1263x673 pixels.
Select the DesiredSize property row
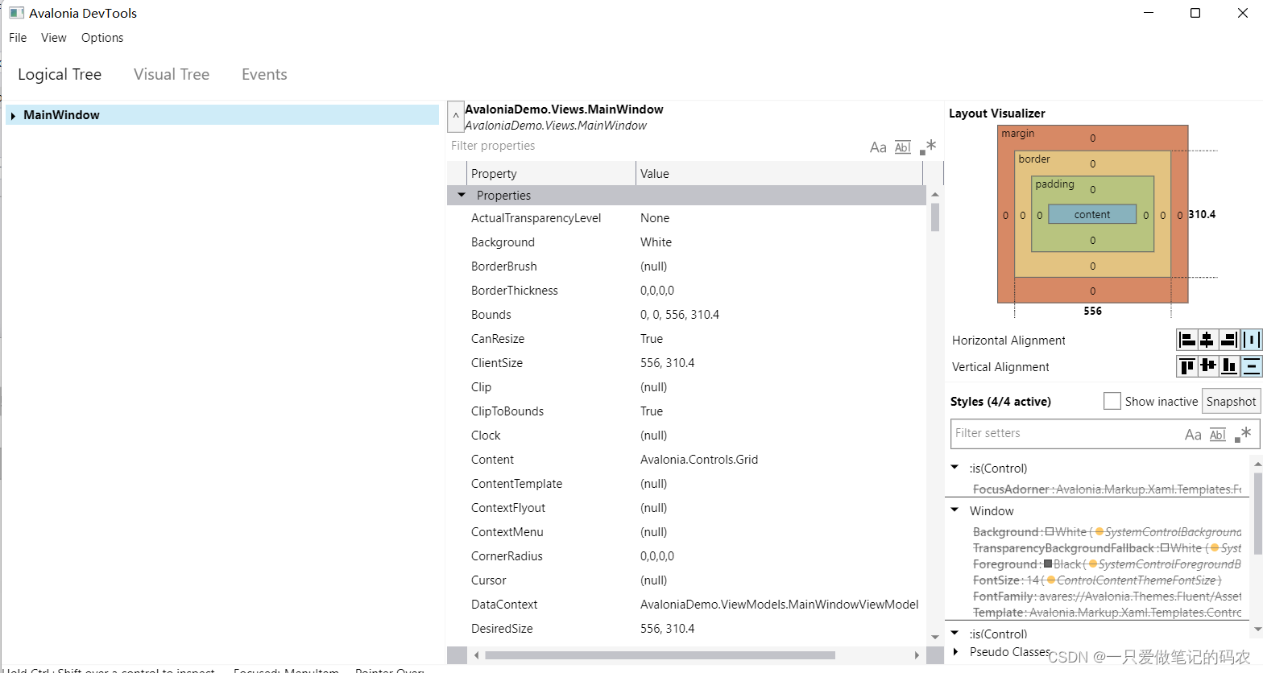686,628
